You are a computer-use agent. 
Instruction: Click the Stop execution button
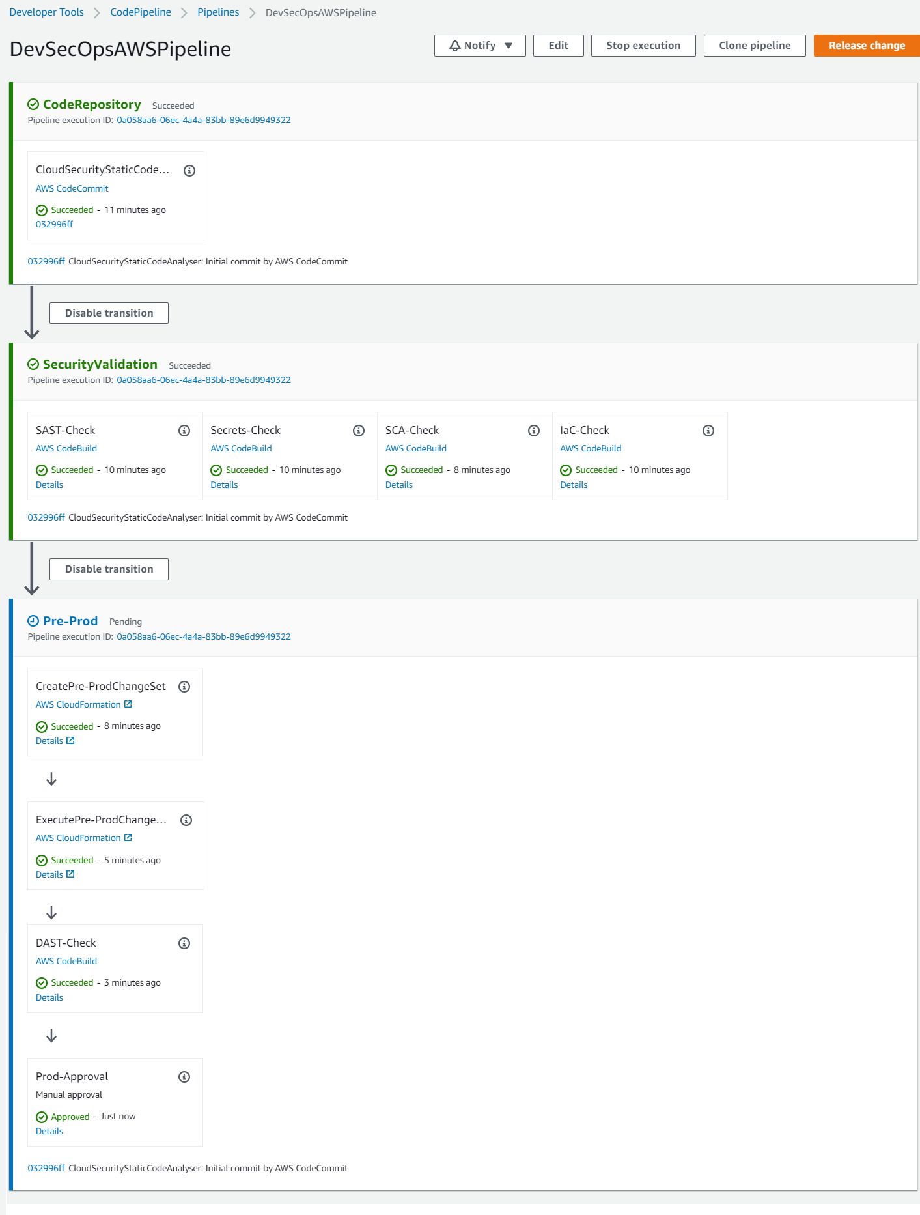[643, 46]
